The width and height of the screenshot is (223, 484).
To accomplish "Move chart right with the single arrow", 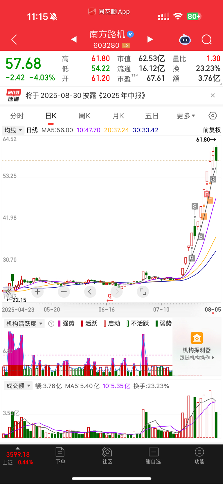I will [117, 292].
